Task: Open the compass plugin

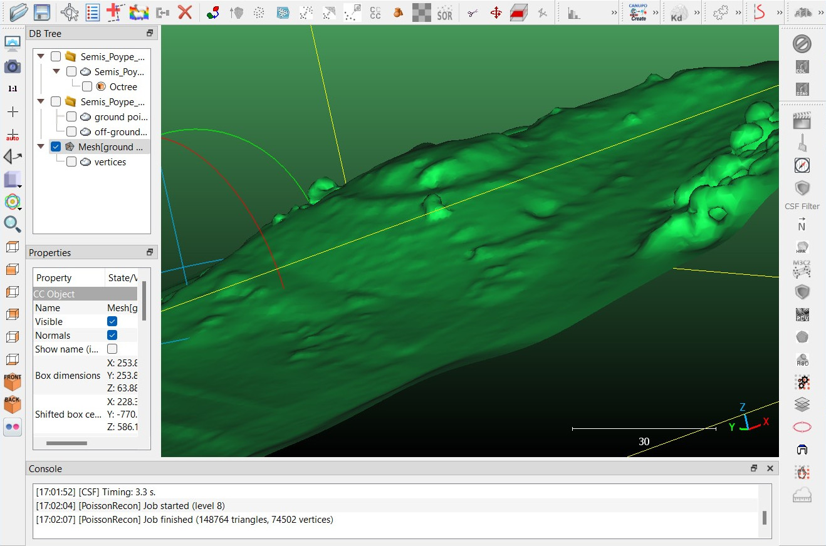Action: pos(802,165)
